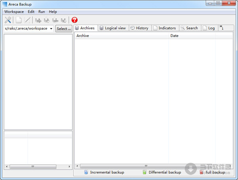Screen dimensions: 238x180
Task: Switch to the Log tab
Action: point(209,28)
